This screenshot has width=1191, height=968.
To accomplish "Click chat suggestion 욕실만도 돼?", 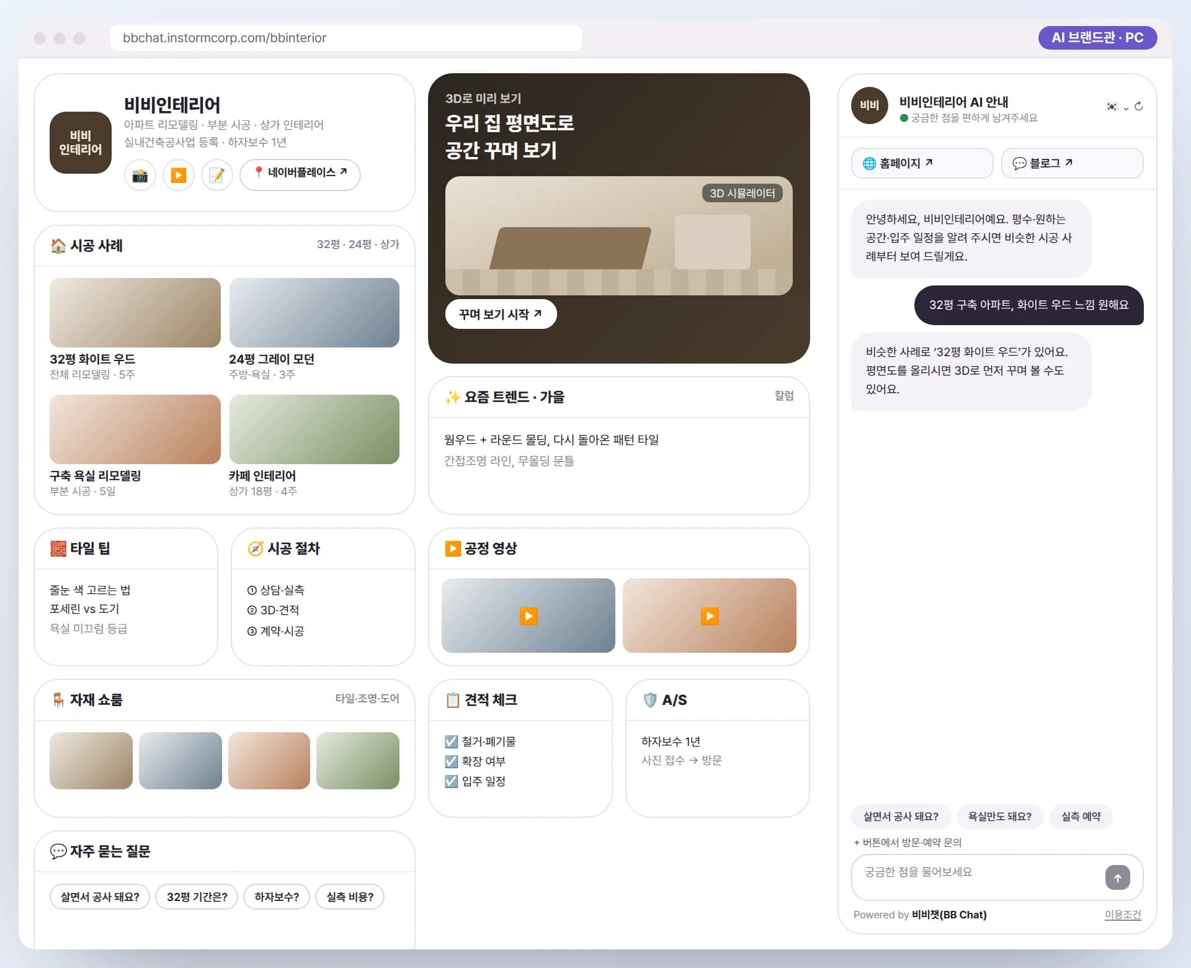I will coord(1000,817).
